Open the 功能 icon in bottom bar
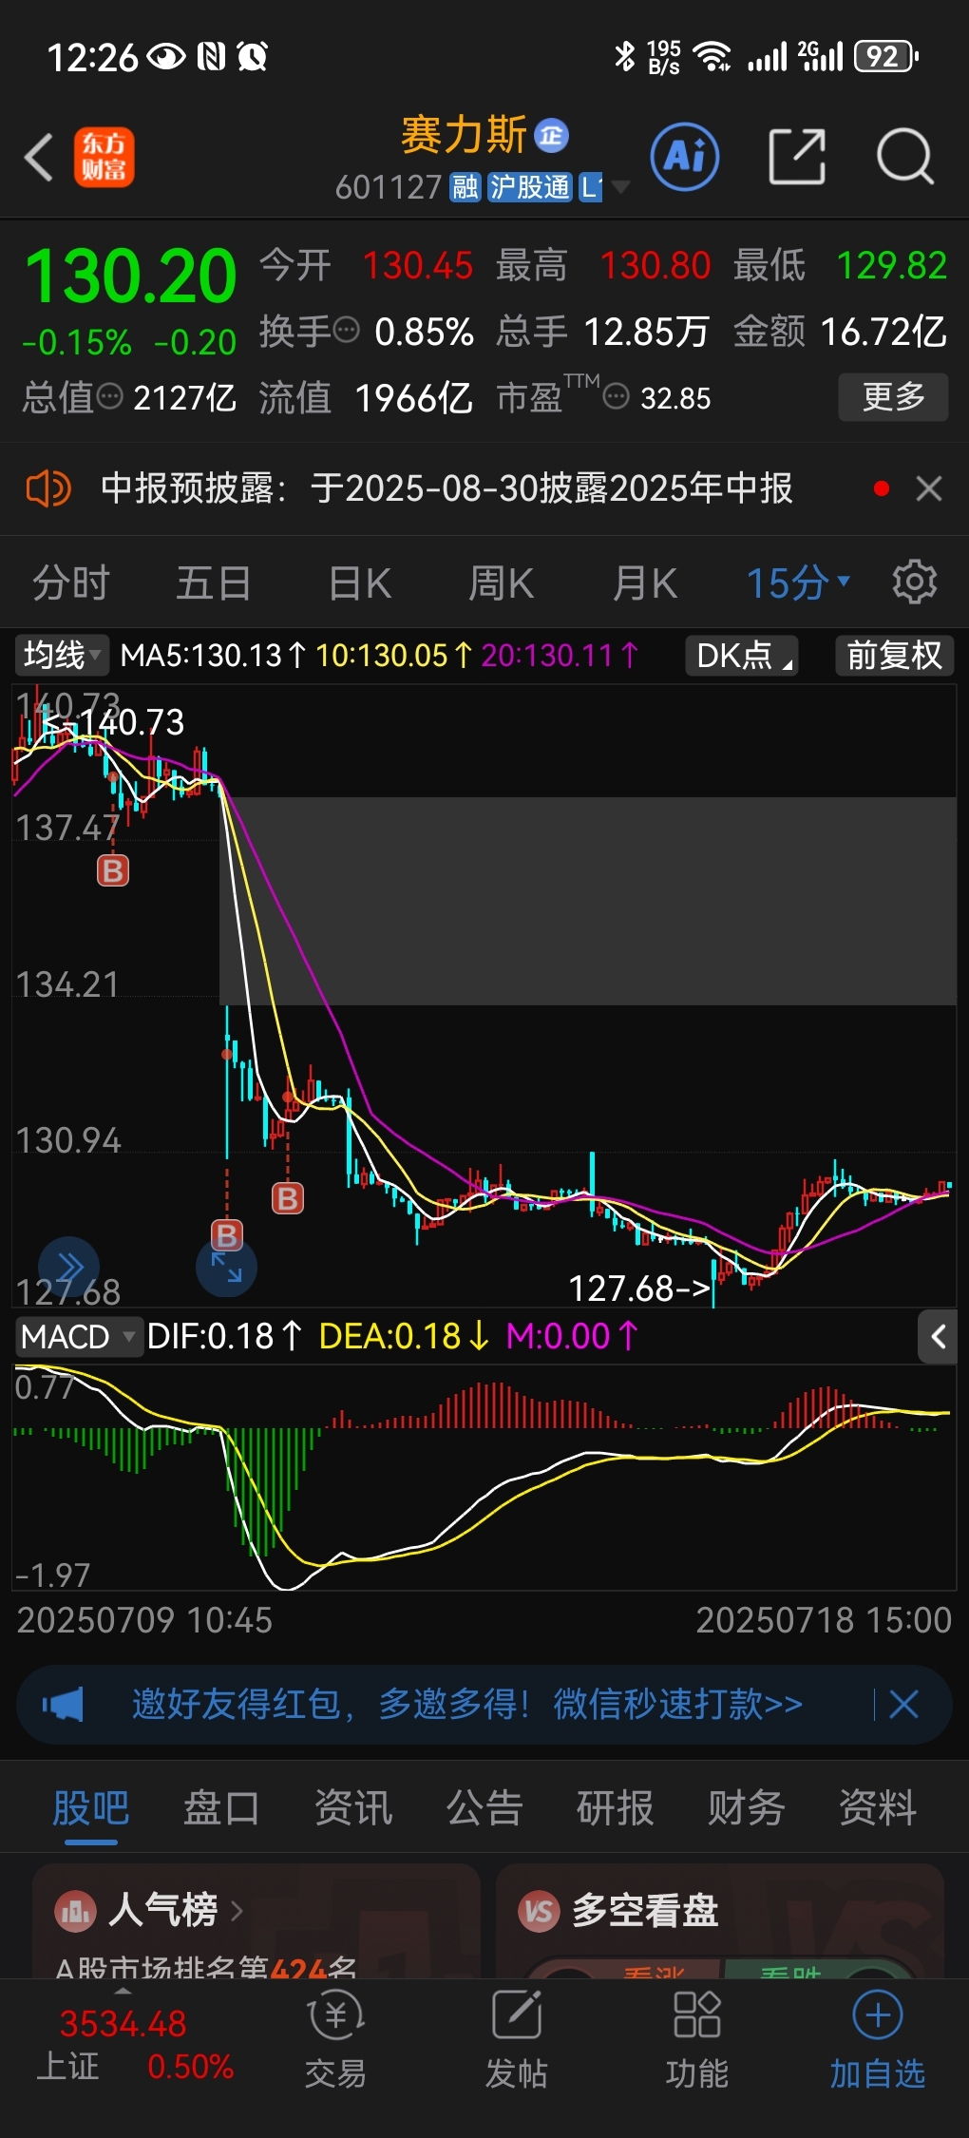The image size is (969, 2138). click(696, 2015)
